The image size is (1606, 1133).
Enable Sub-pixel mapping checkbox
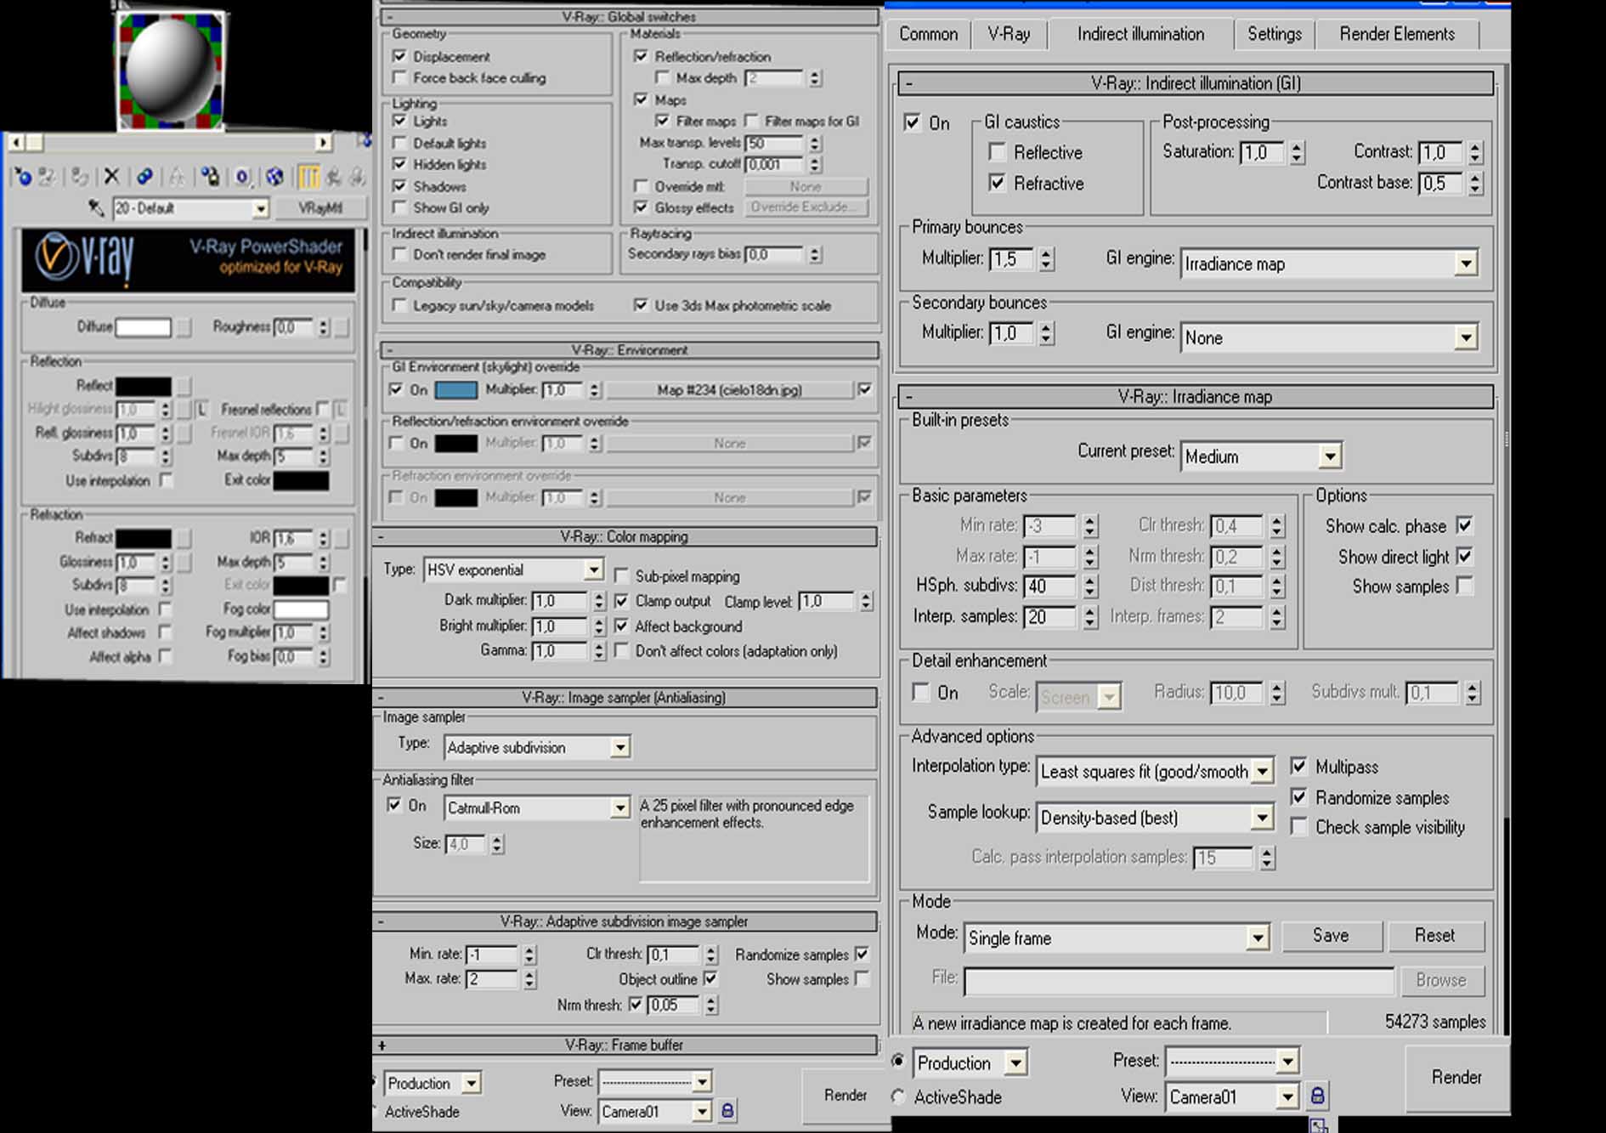tap(621, 575)
